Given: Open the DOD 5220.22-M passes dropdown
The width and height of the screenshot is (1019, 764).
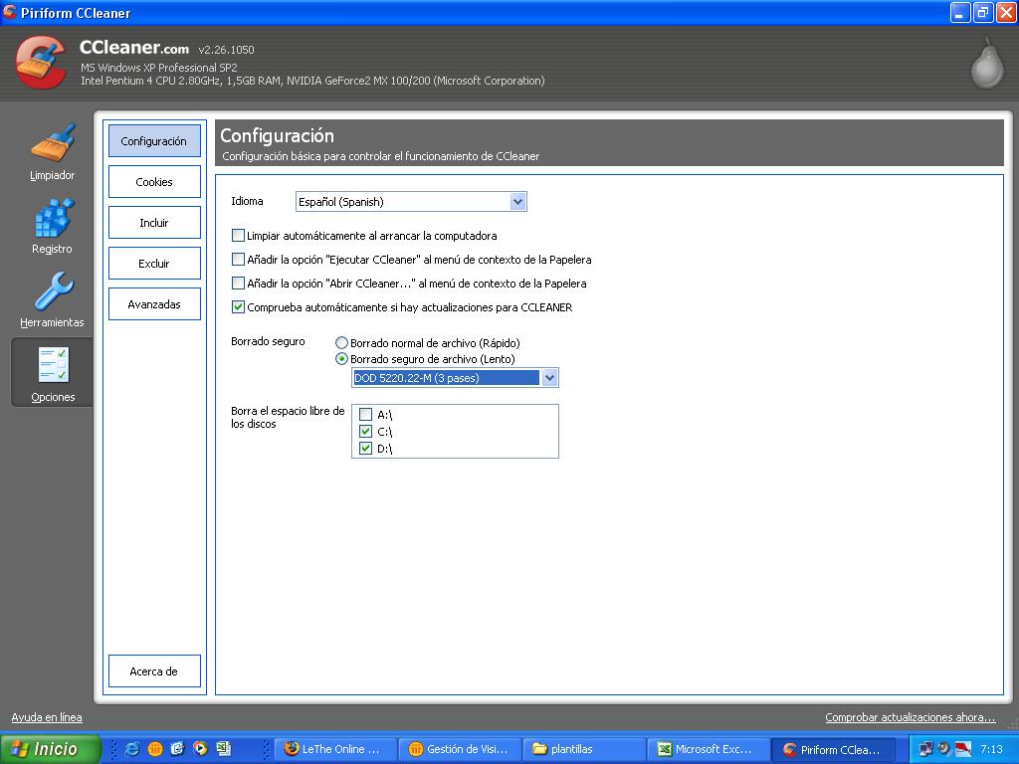Looking at the screenshot, I should pos(455,377).
